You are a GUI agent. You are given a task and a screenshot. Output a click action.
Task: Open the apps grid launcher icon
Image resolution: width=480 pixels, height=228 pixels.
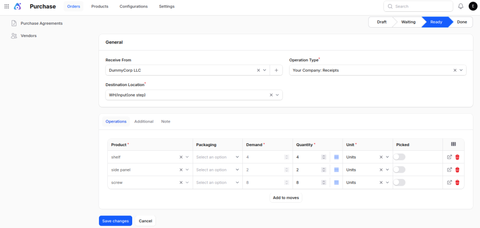pos(7,6)
